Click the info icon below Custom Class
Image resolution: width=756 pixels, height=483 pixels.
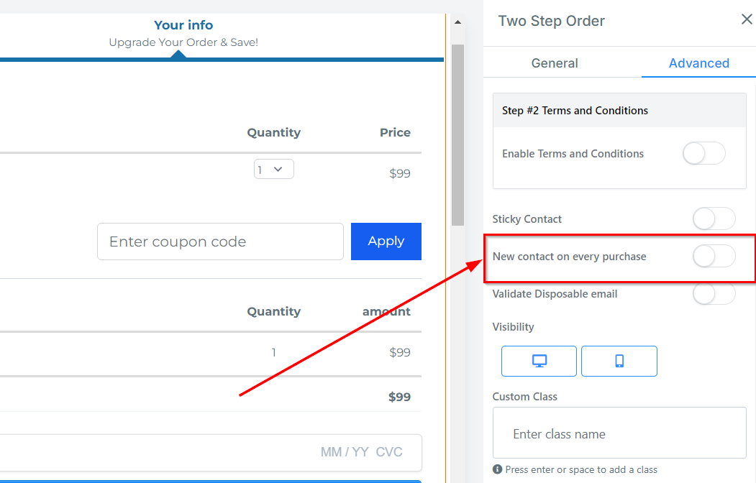click(498, 469)
